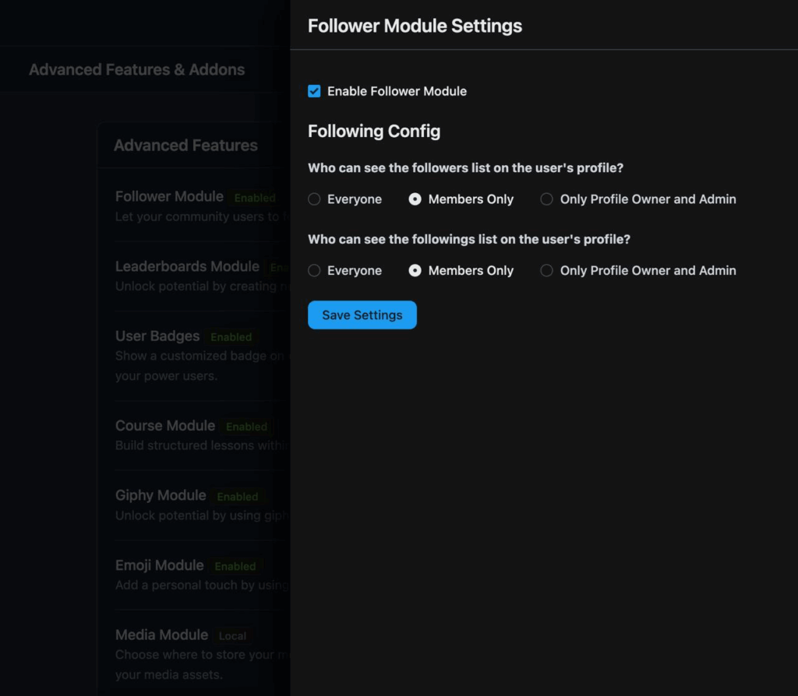Choose Members Only for followings list
This screenshot has width=798, height=696.
(x=415, y=271)
